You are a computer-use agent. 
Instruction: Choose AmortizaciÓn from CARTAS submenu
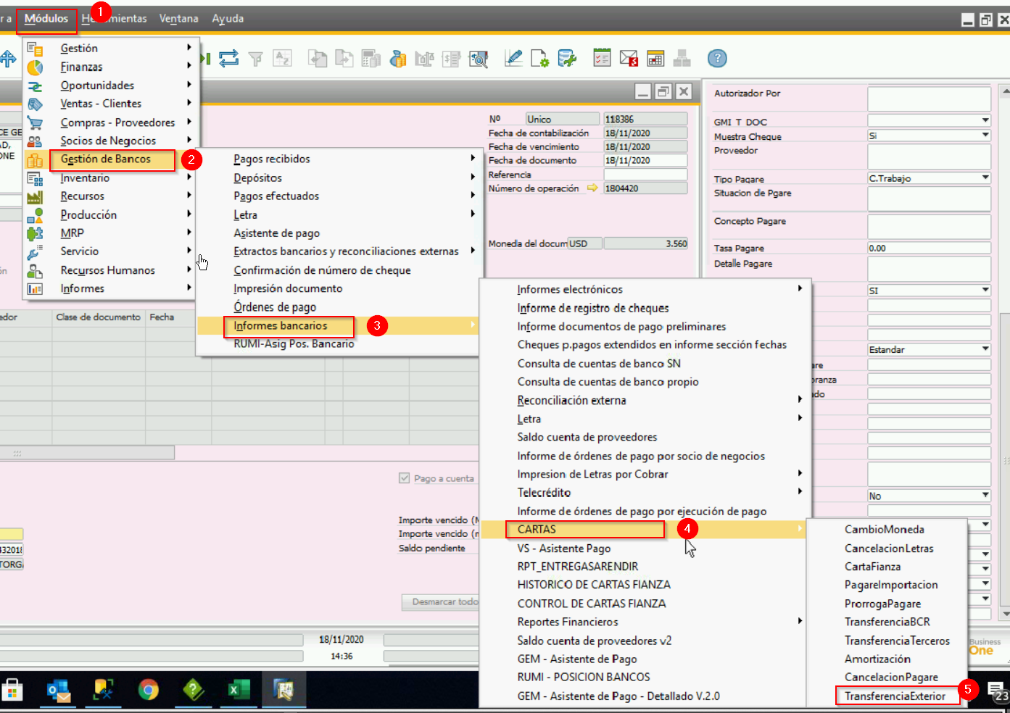point(877,659)
